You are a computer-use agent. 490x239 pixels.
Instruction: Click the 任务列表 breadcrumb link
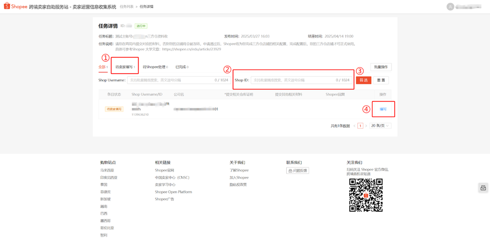[x=126, y=7]
